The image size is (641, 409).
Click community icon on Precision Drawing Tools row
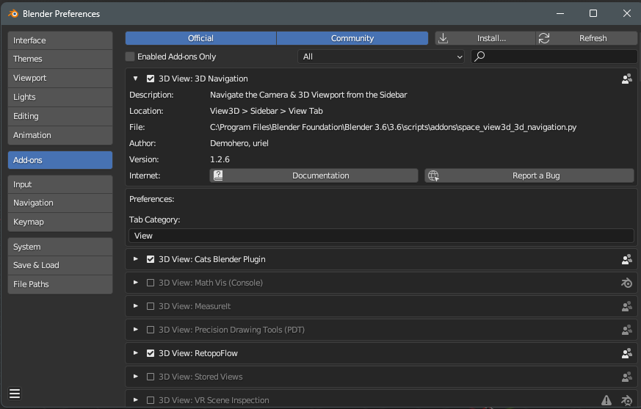click(627, 330)
